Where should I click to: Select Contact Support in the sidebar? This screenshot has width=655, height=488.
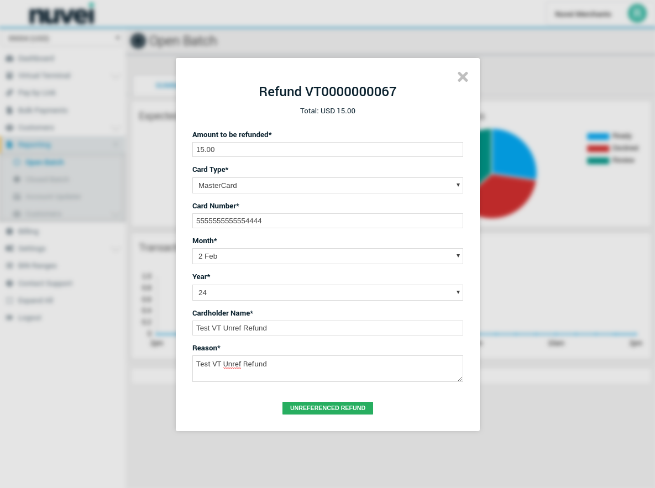44,284
